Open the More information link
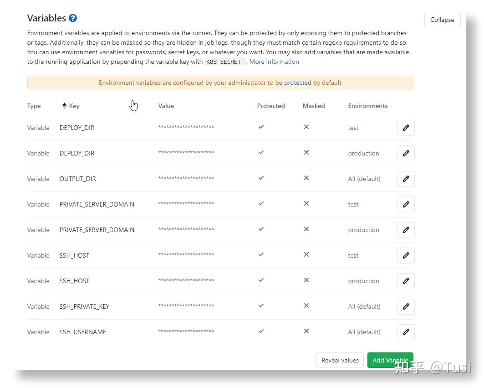 coord(274,62)
